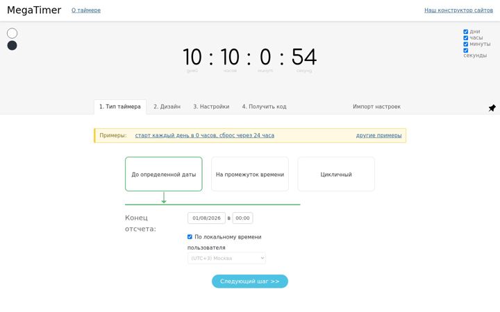Follow the О таймере link

pos(86,10)
